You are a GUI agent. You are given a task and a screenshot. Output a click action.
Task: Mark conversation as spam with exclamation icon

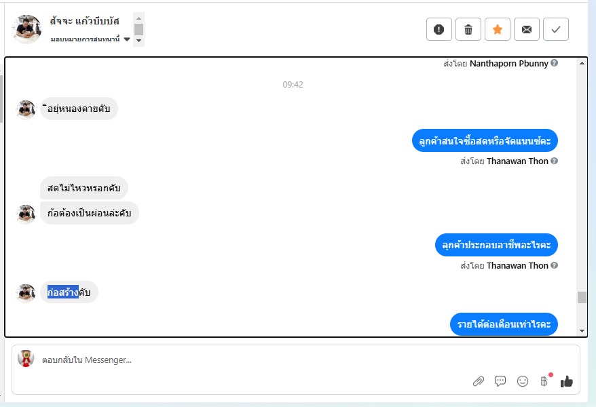pos(439,29)
